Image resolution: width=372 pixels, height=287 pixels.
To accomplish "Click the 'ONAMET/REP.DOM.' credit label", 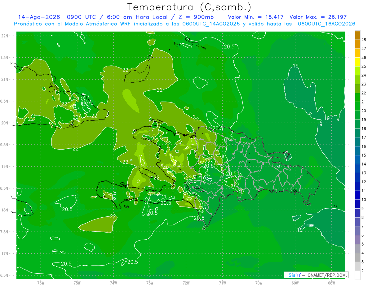I will [327, 275].
